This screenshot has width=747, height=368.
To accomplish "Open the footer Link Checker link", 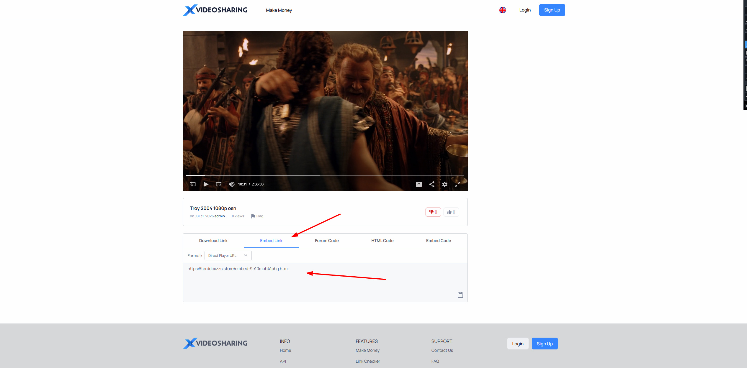I will tap(368, 361).
